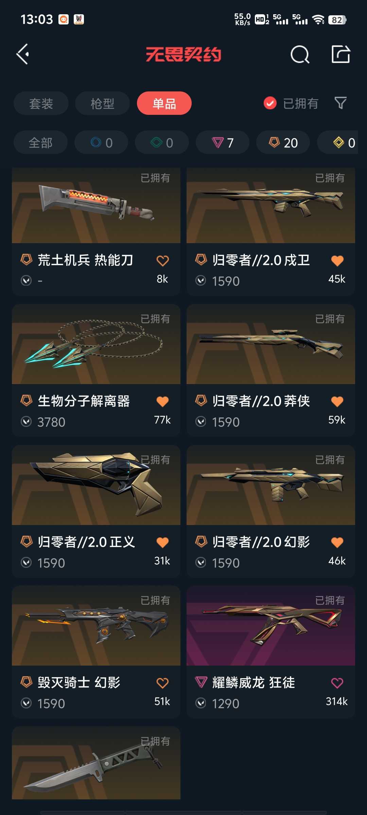Choose the 全部 filter chip

pyautogui.click(x=40, y=142)
